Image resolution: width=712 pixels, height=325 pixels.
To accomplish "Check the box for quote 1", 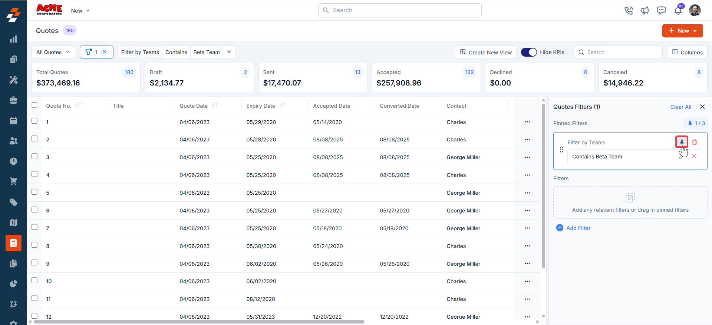I will [x=34, y=121].
